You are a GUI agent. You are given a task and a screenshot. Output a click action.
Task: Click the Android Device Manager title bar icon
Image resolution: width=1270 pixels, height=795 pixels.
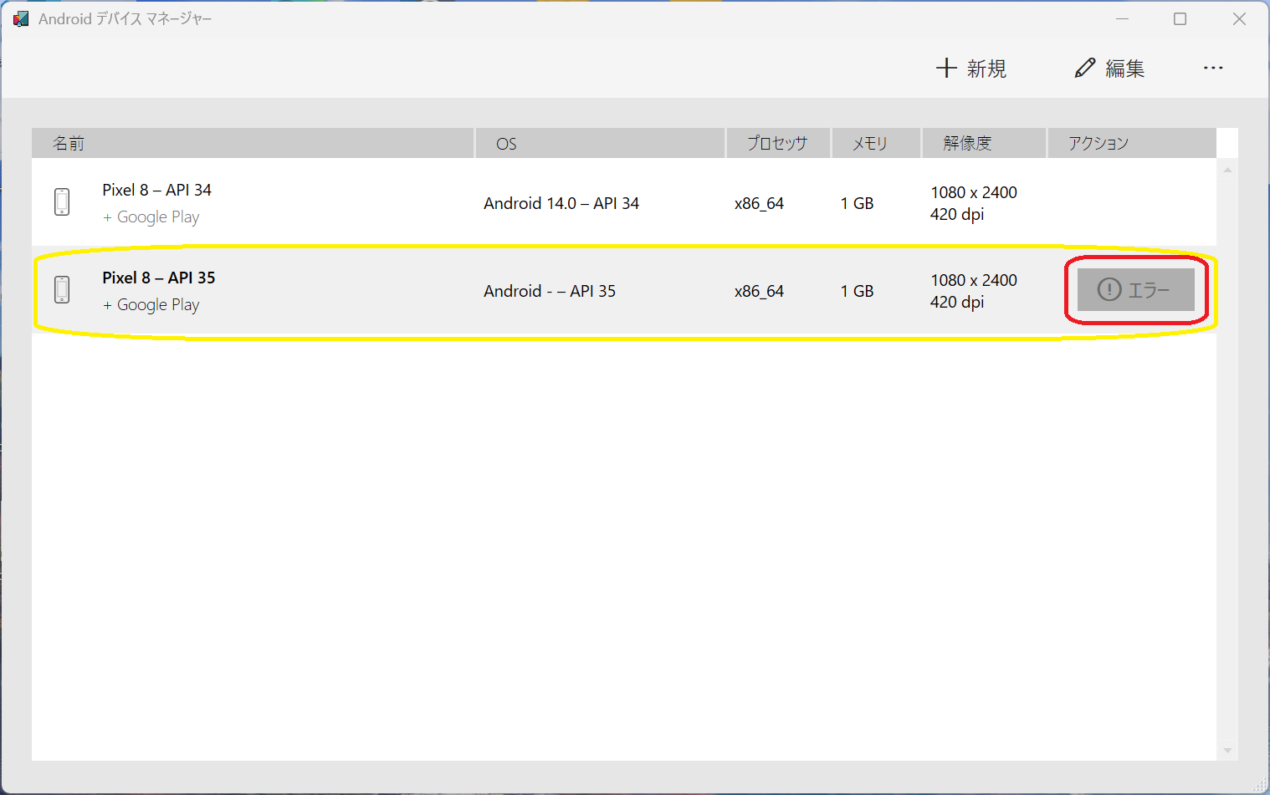pos(21,18)
